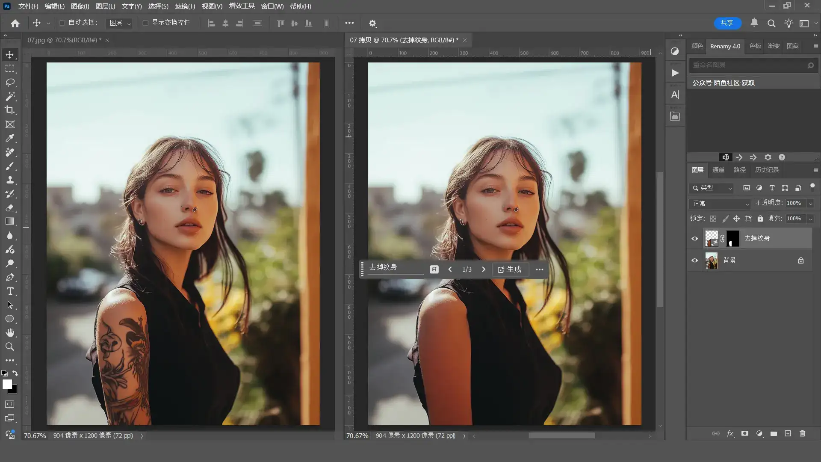Screen dimensions: 821x462
Task: Select the Hand tool
Action: pos(10,333)
